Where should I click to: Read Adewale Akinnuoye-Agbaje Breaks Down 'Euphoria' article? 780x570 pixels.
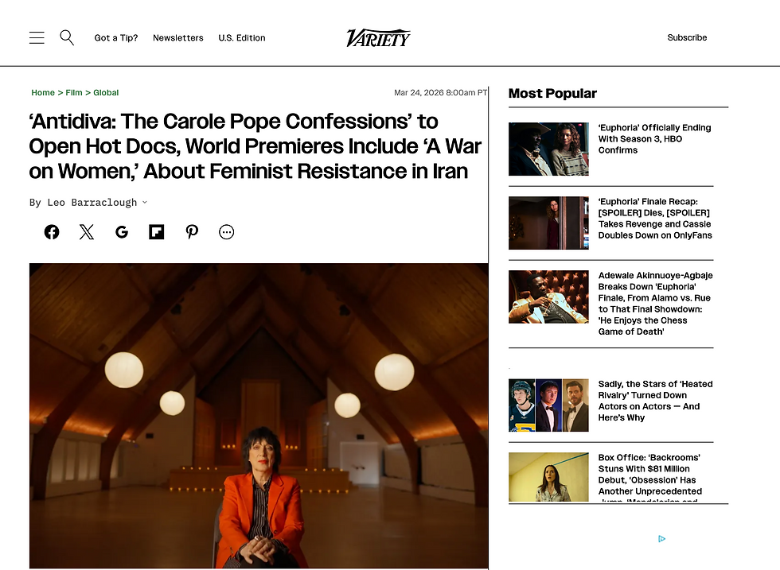click(x=655, y=303)
